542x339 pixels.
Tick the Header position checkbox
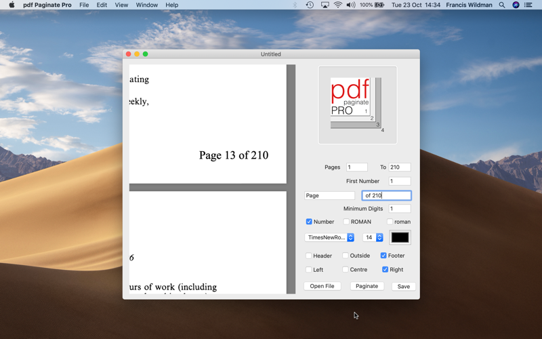[x=309, y=256]
